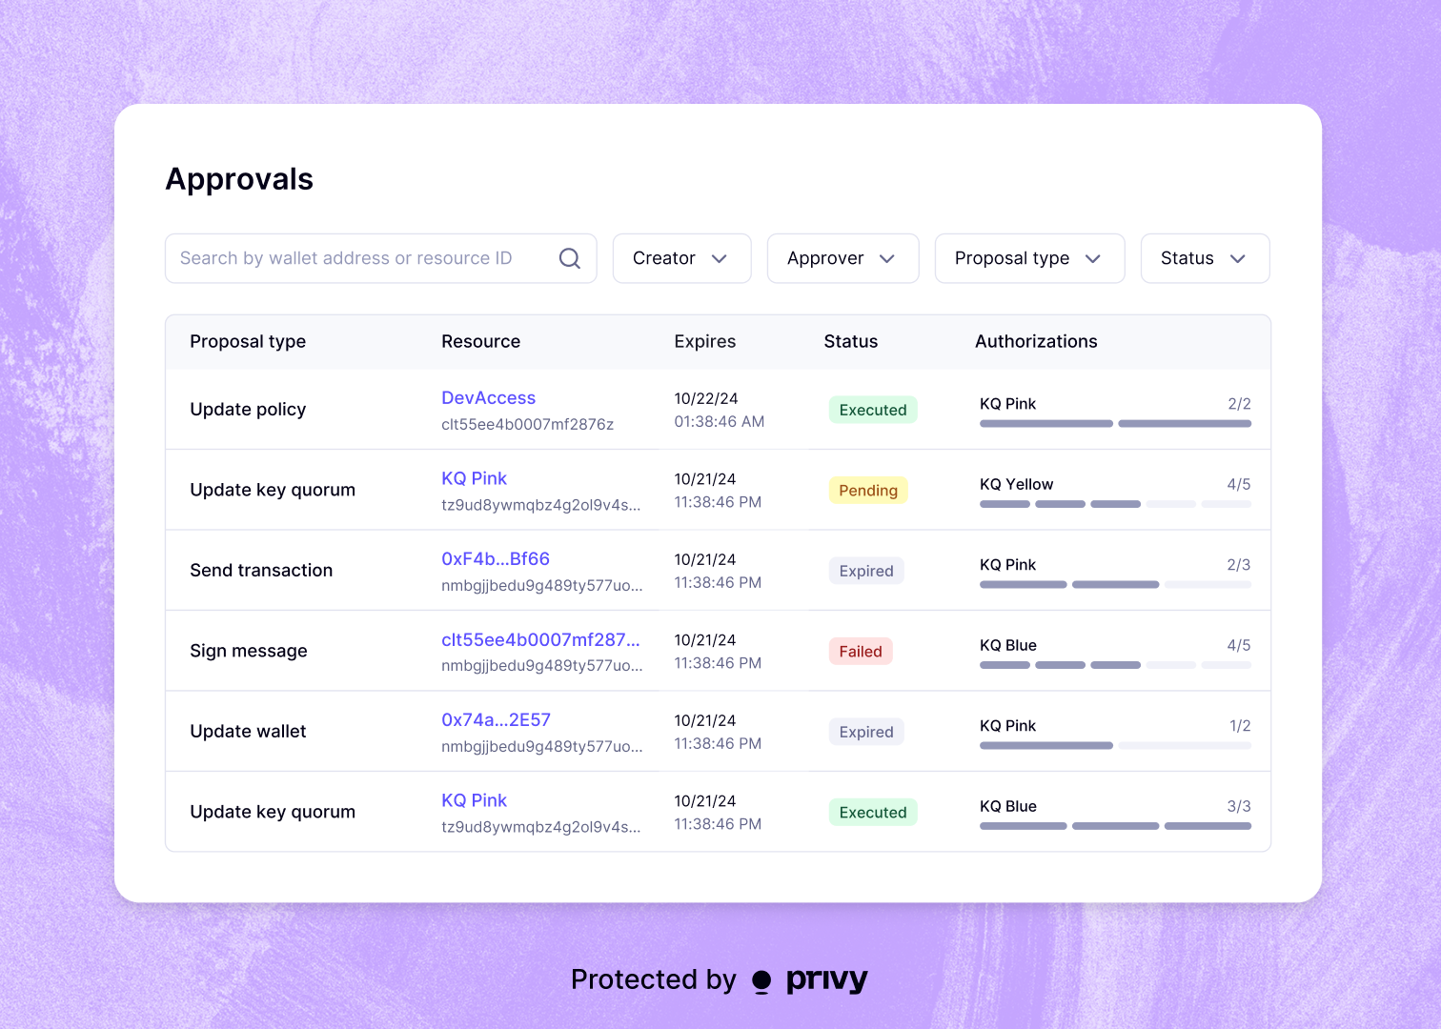
Task: Open the Approver filter dropdown
Action: coord(843,258)
